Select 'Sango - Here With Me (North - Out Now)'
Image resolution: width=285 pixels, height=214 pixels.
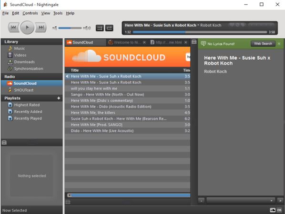128,95
